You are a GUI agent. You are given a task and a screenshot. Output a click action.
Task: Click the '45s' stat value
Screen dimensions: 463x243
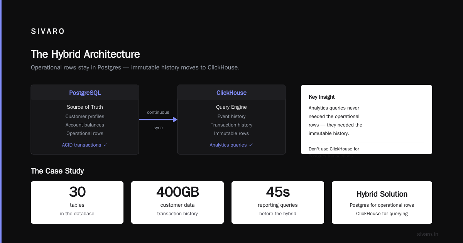(278, 192)
